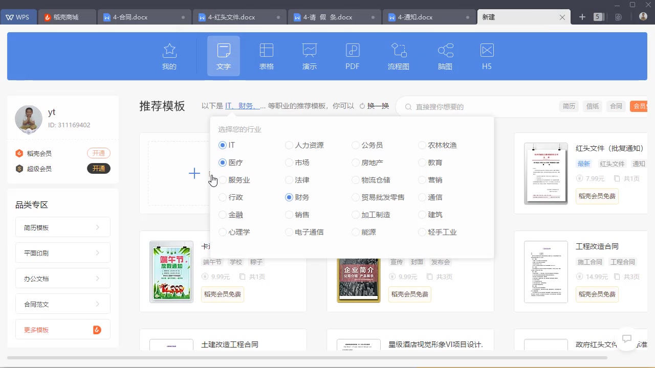Image resolution: width=655 pixels, height=368 pixels.
Task: Select the 人力资源 industry option
Action: 289,145
